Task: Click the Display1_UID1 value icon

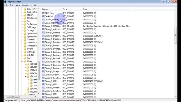Action: [x=43, y=81]
